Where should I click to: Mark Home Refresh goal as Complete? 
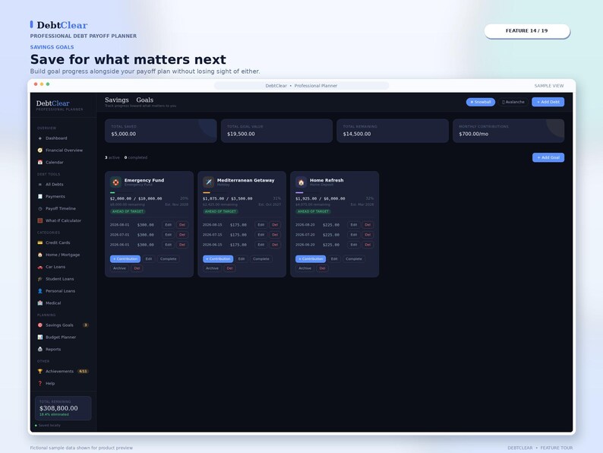tap(354, 259)
